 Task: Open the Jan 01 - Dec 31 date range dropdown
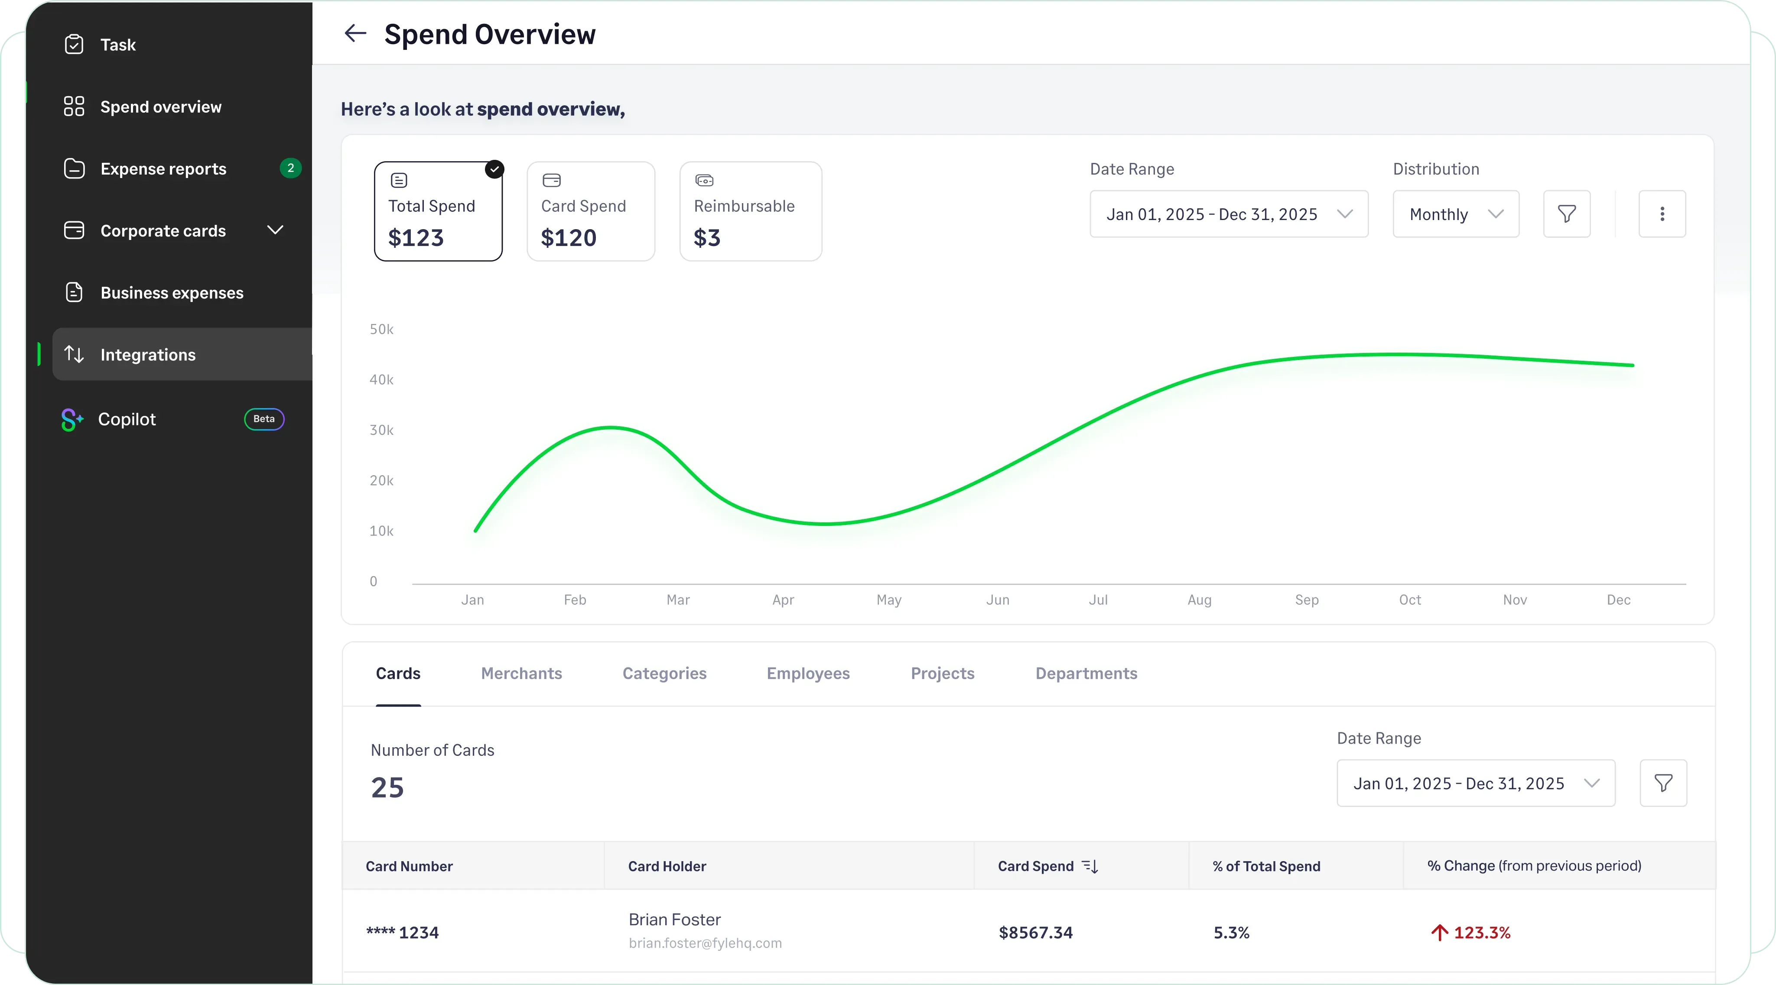pos(1228,214)
